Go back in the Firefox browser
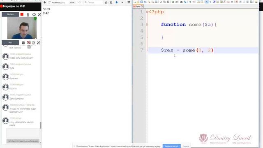263x148 pixels. click(45, 2)
